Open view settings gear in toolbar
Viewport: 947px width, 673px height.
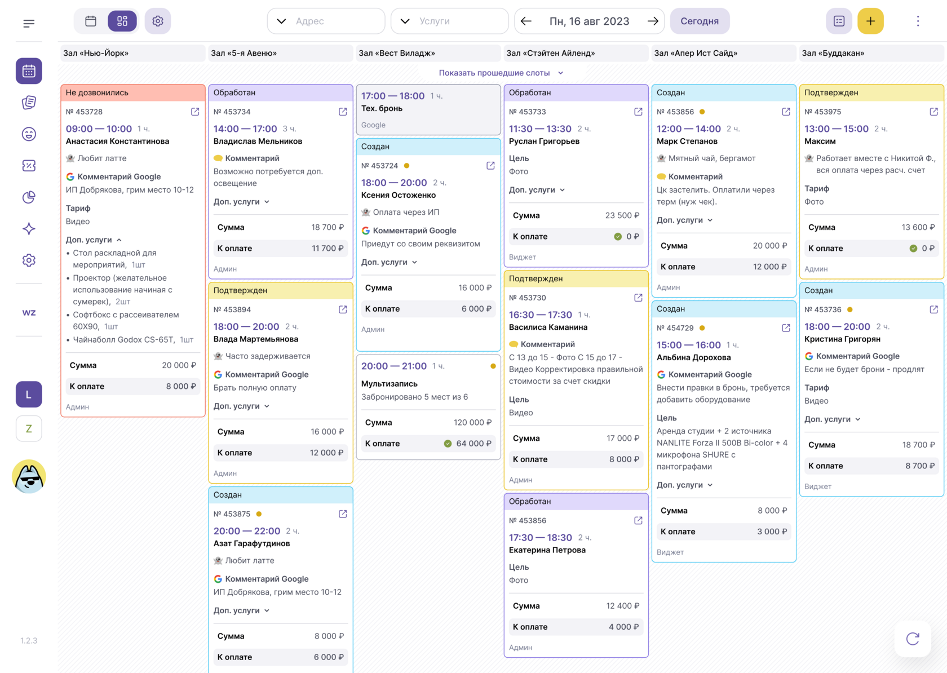tap(158, 21)
